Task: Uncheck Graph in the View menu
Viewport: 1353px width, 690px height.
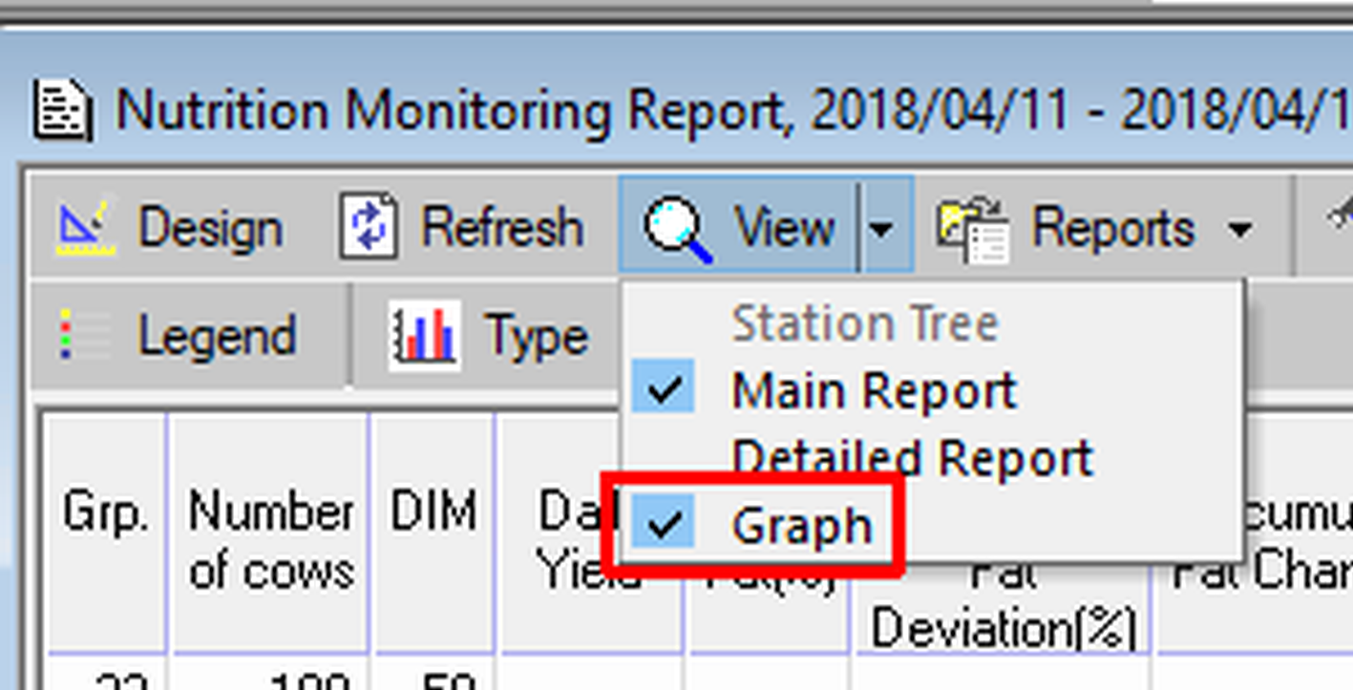Action: point(800,526)
